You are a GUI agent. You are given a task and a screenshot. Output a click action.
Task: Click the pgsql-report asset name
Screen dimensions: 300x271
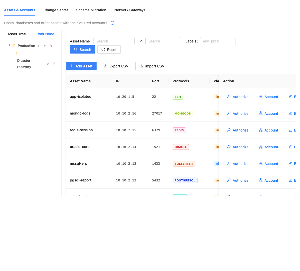pyautogui.click(x=81, y=180)
